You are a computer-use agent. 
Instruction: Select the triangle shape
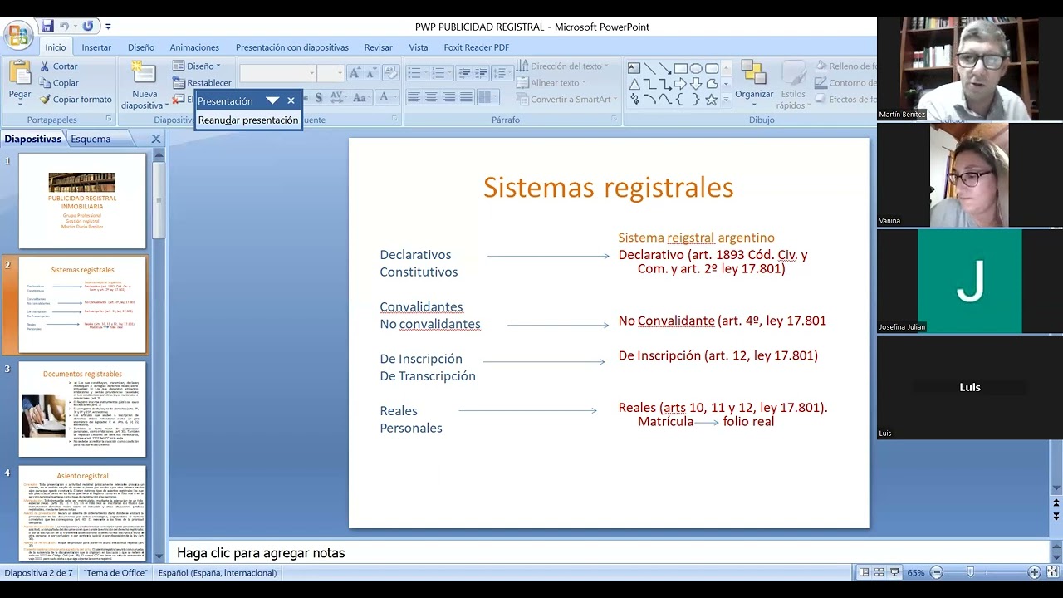(x=634, y=84)
